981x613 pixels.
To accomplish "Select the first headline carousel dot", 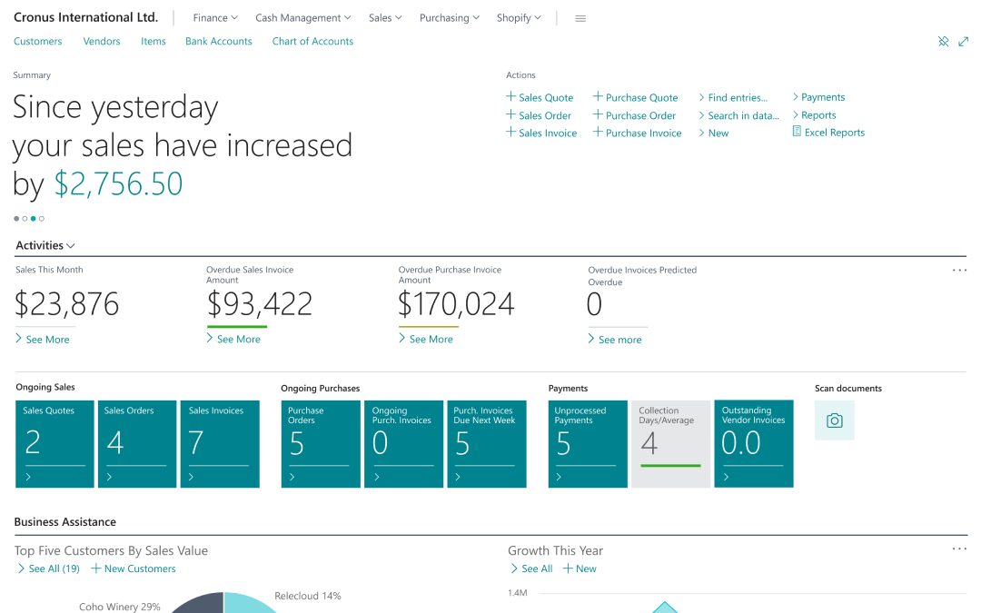I will pos(16,218).
